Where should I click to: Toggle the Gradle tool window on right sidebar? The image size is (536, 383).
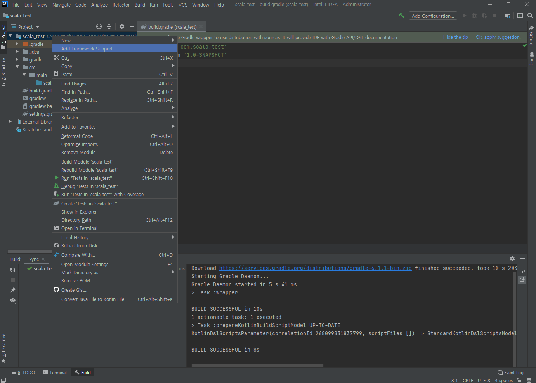coord(531,36)
